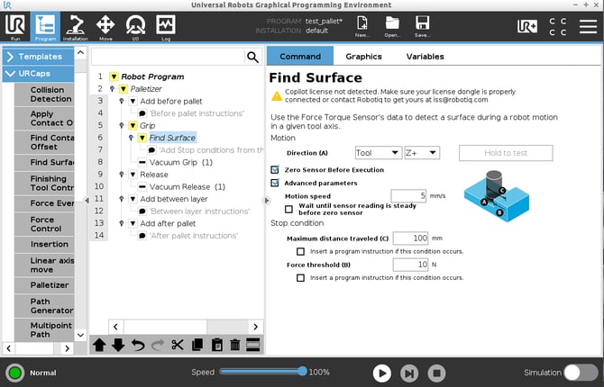
Task: Select Vacuum Grip (1) node
Action: pyautogui.click(x=180, y=162)
